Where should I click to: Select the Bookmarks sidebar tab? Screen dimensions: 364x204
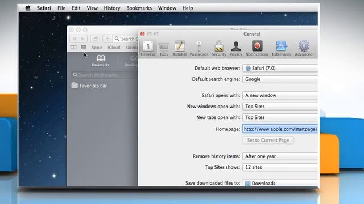pos(101,61)
